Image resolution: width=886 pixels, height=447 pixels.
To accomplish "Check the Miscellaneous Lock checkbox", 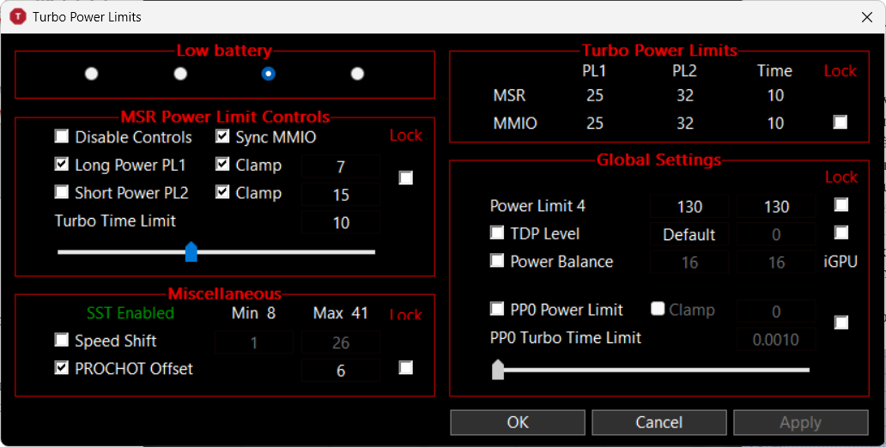I will tap(406, 368).
